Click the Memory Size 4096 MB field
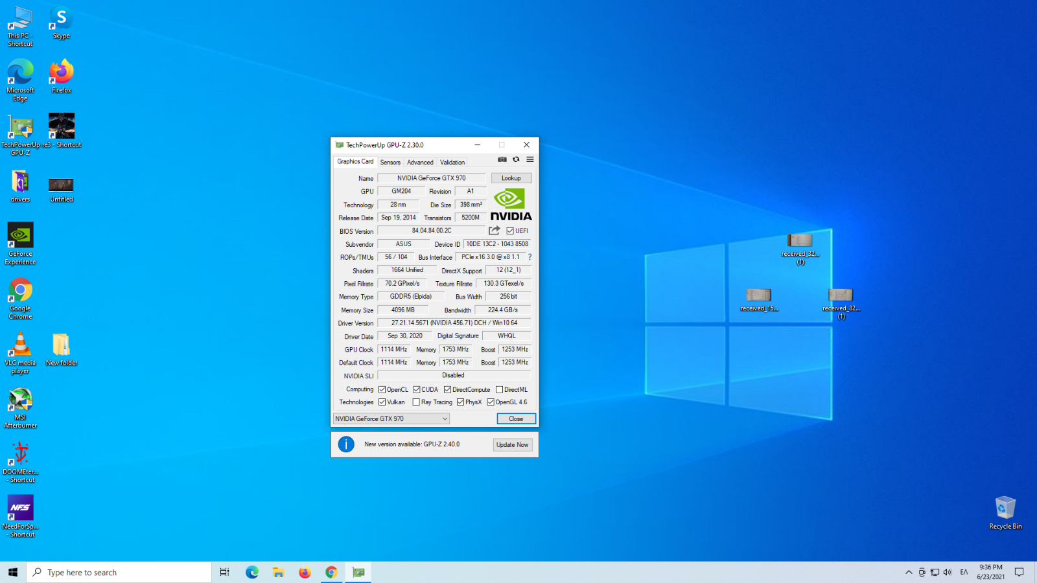 click(x=402, y=310)
